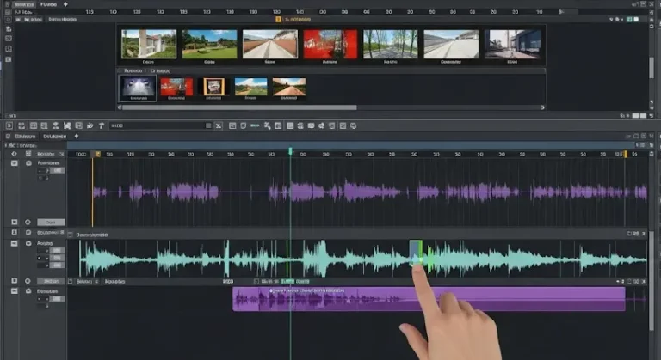Click the second label in the bar below the teal waveform
Image resolution: width=661 pixels, height=360 pixels.
(x=114, y=281)
